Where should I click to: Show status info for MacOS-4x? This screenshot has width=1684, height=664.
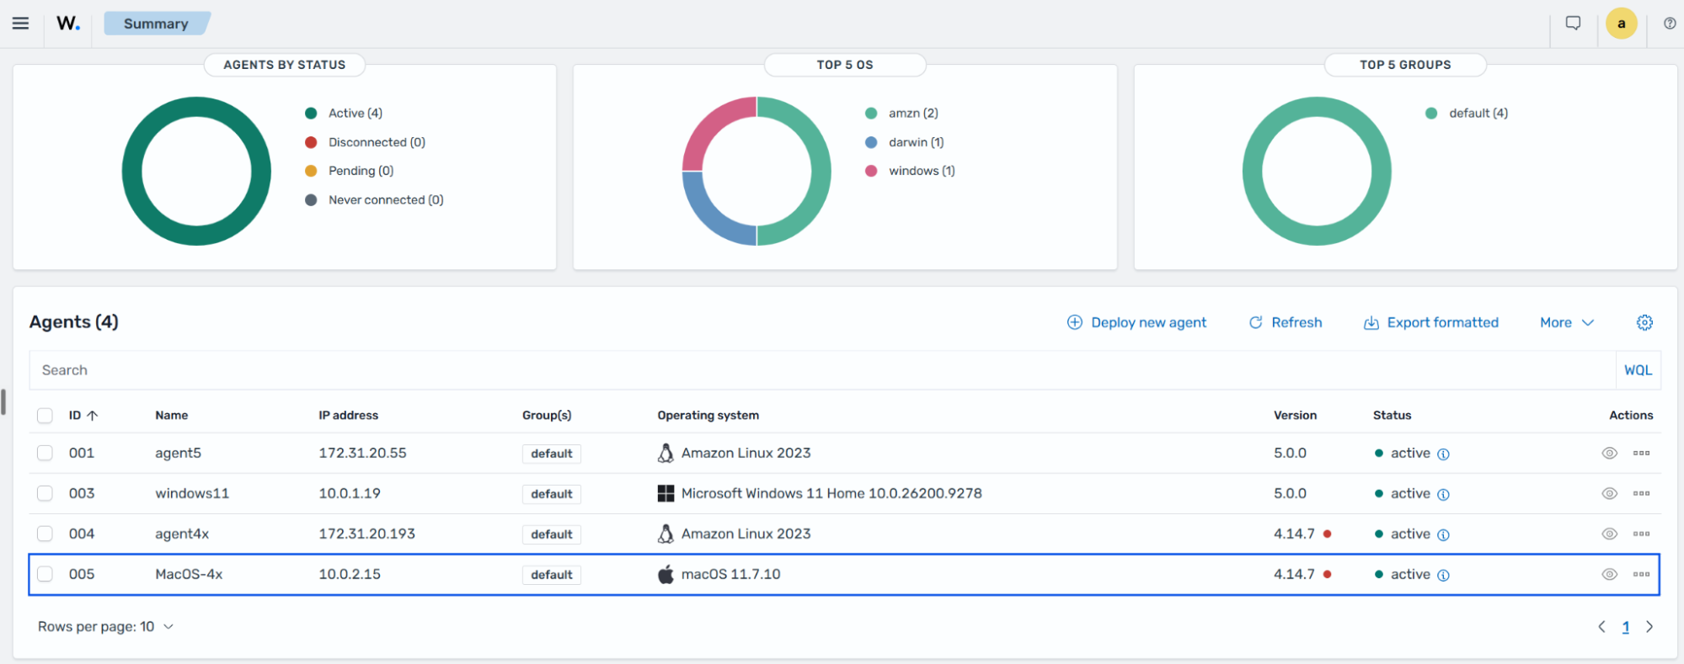click(x=1443, y=575)
